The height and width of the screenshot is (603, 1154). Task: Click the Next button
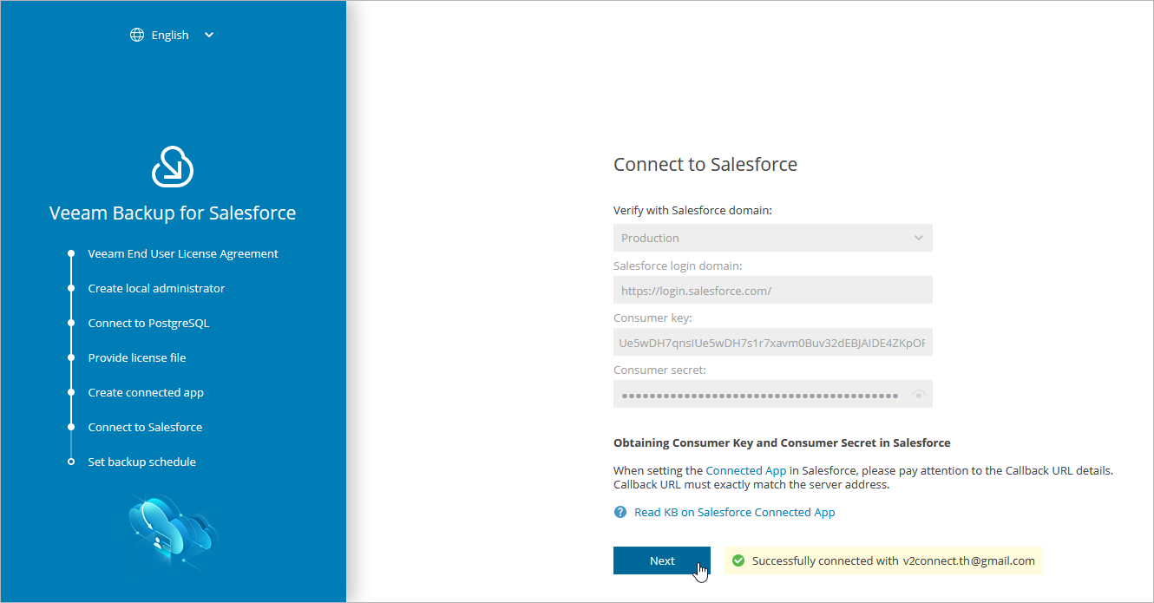point(662,560)
